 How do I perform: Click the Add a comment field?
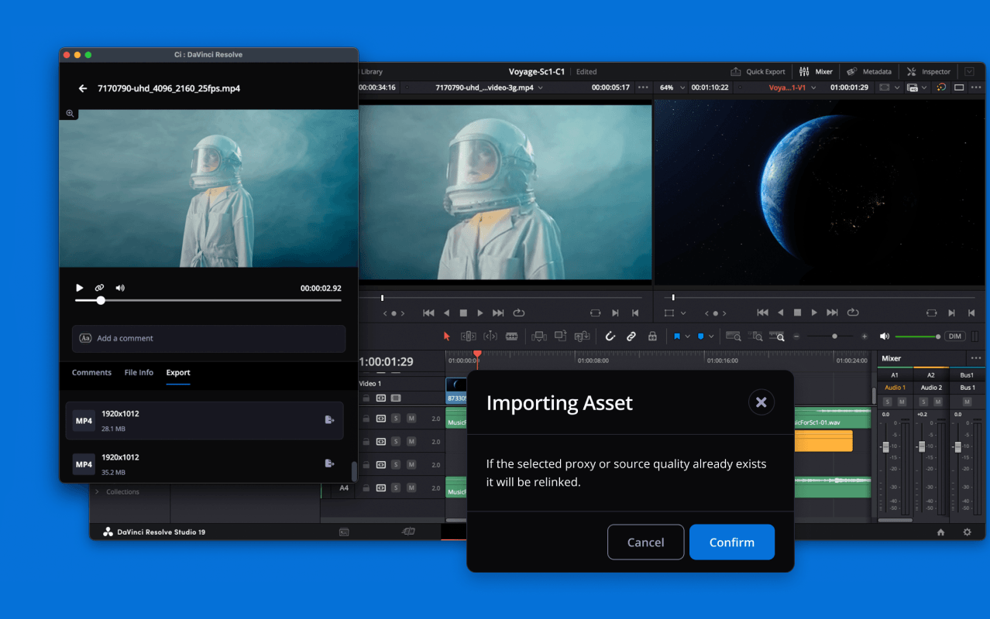click(208, 338)
